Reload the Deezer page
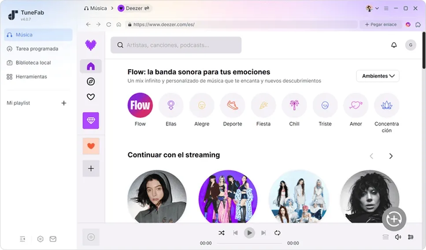 pyautogui.click(x=108, y=25)
